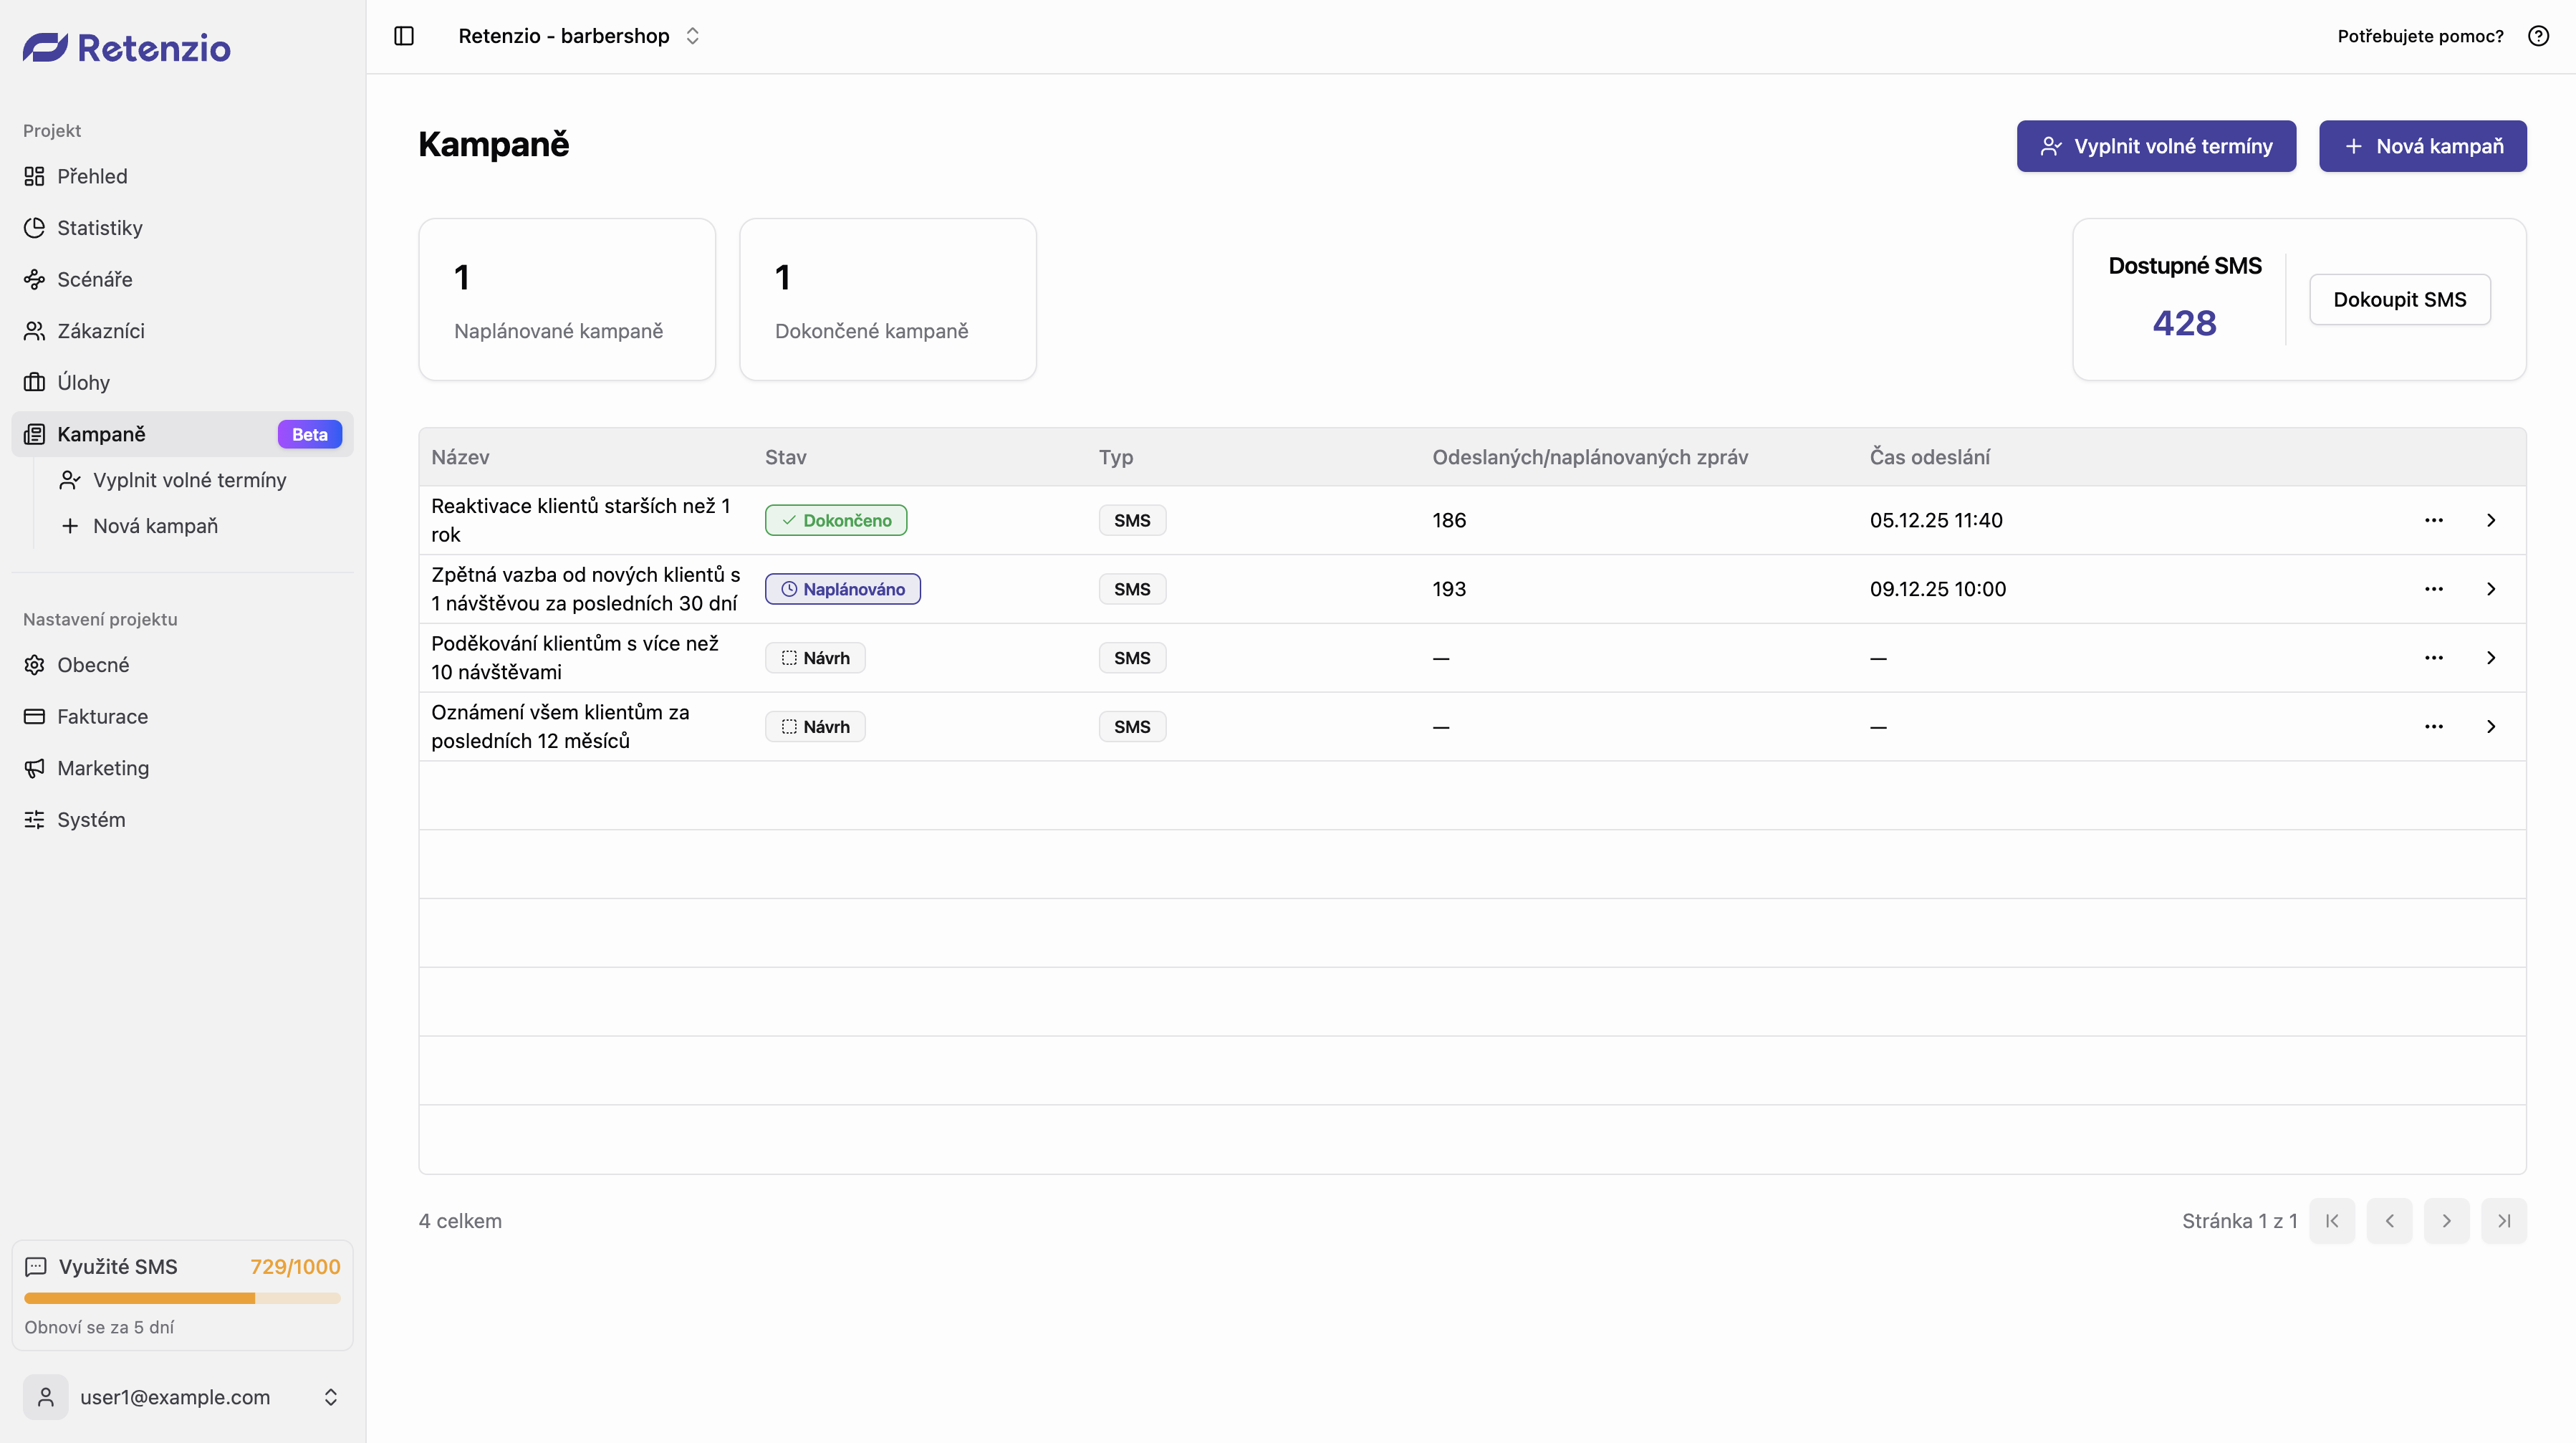Go to Zákazníci sidebar item
This screenshot has height=1443, width=2576.
[x=100, y=331]
